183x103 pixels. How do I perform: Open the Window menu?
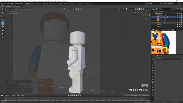point(17,4)
